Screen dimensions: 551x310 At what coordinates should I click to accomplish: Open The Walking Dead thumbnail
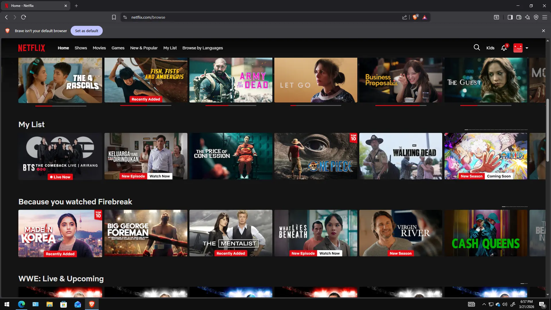coord(401,156)
